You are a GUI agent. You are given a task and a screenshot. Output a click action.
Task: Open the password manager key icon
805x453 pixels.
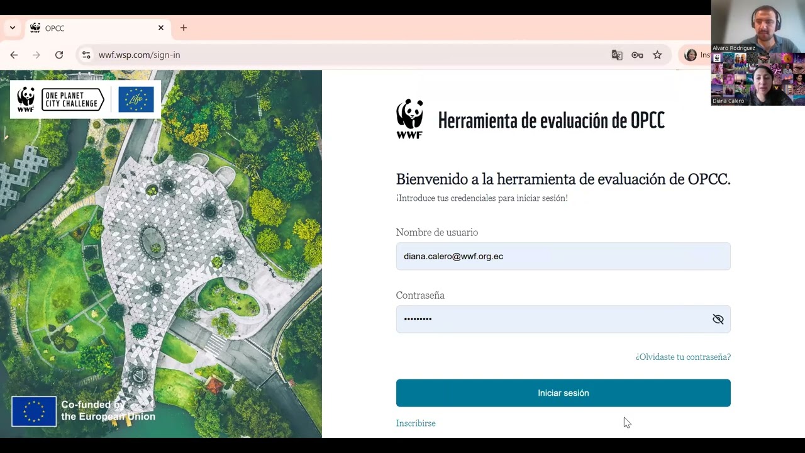637,55
